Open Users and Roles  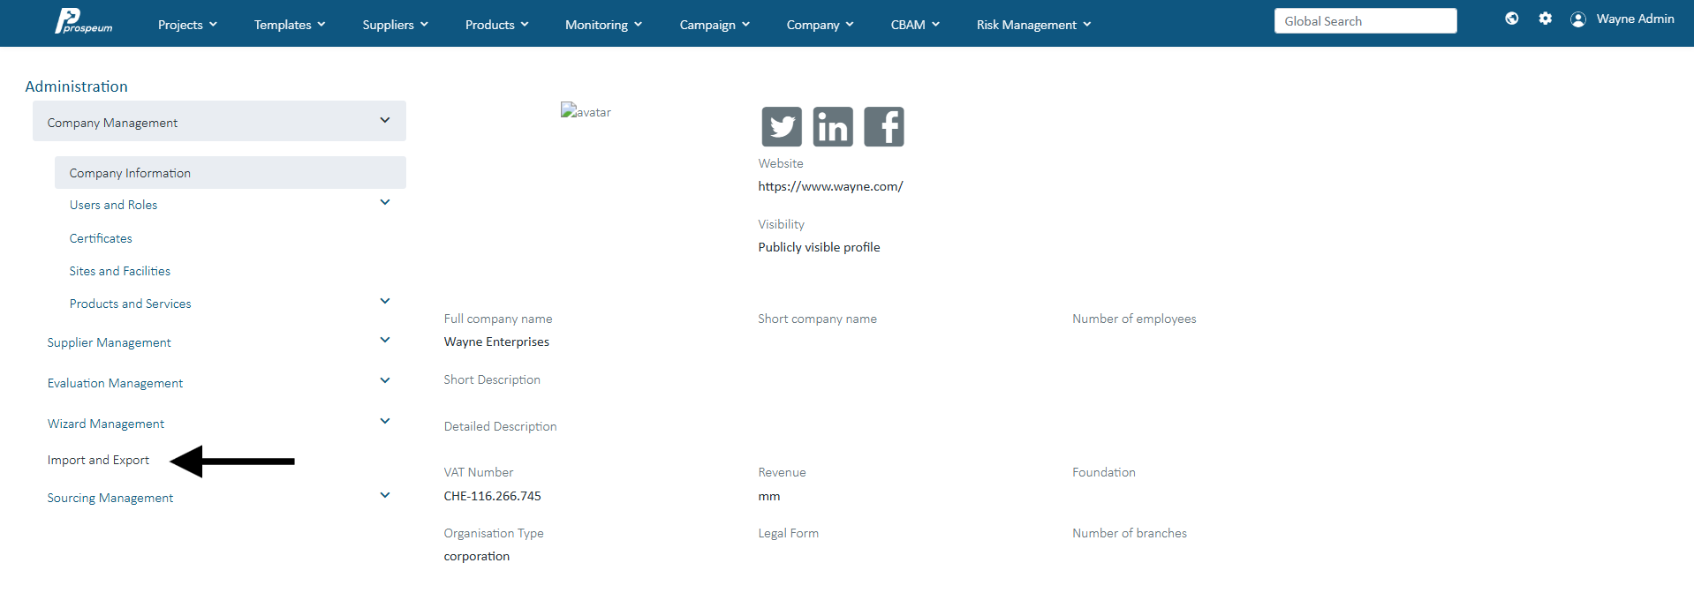point(113,205)
